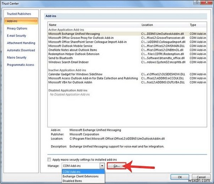Click the Exchange Unified Messaging description text
Screen dimensions: 214x184
click(117, 146)
